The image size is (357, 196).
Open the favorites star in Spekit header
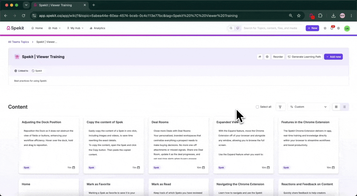(325, 28)
